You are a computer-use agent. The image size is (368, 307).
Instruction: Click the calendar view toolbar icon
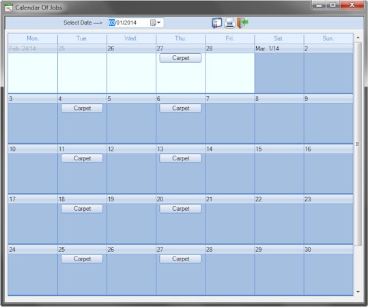point(217,23)
